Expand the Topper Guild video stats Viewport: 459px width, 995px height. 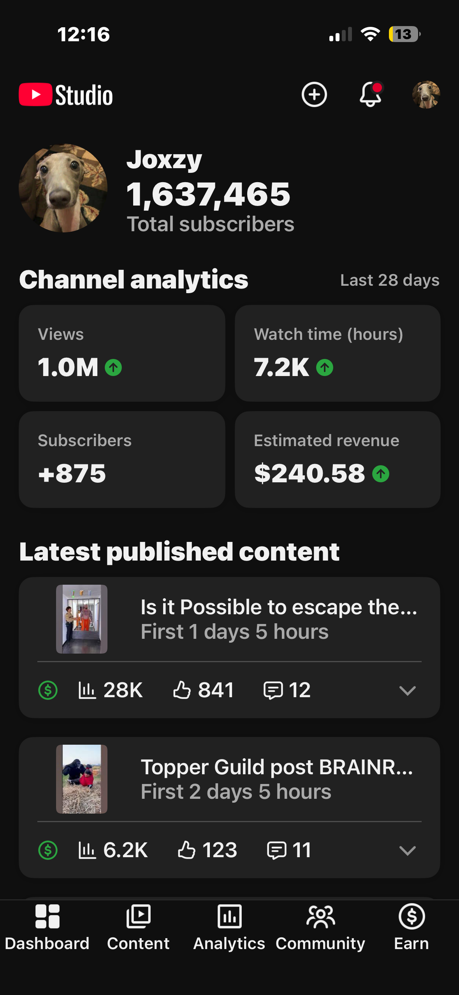tap(407, 850)
